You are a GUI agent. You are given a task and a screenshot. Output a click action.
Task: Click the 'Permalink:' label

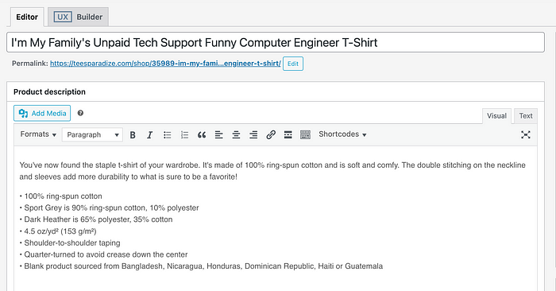pyautogui.click(x=30, y=64)
